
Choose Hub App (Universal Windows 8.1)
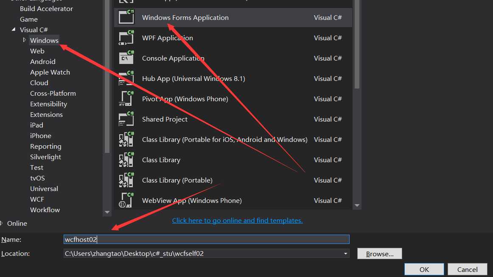(233, 78)
